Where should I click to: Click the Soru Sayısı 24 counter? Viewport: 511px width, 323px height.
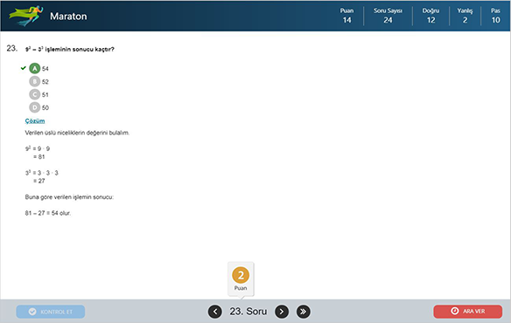pyautogui.click(x=388, y=16)
